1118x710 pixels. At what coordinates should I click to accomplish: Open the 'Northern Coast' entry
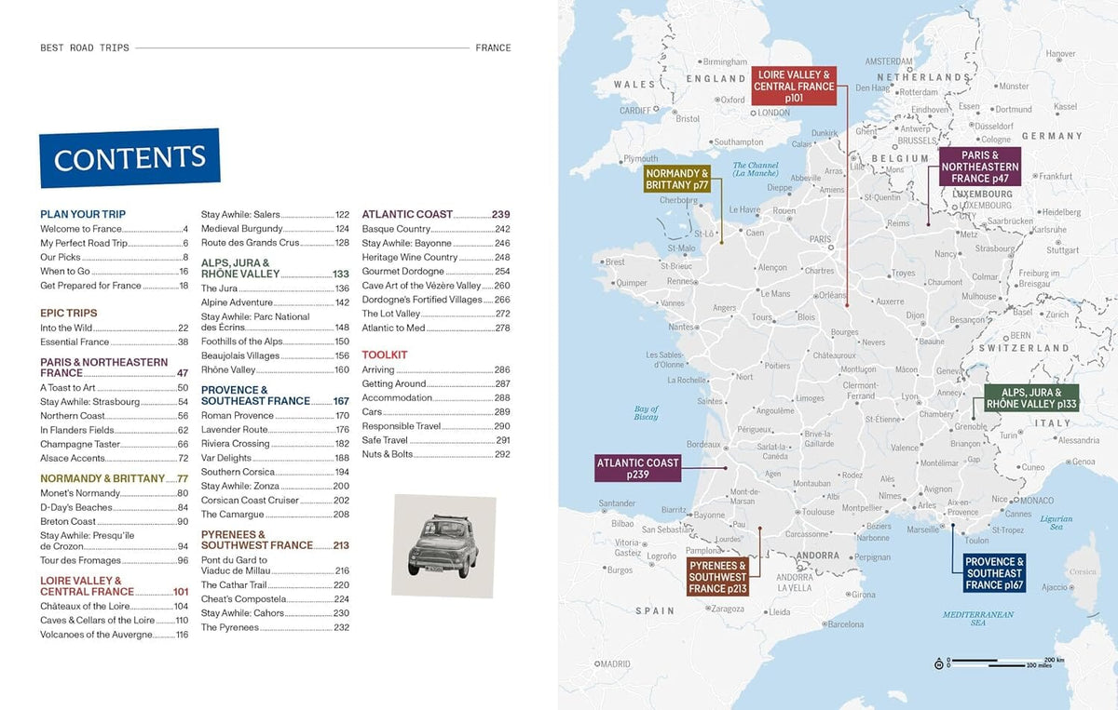[x=115, y=416]
